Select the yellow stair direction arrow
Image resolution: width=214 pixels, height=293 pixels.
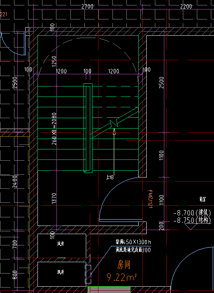[114, 151]
